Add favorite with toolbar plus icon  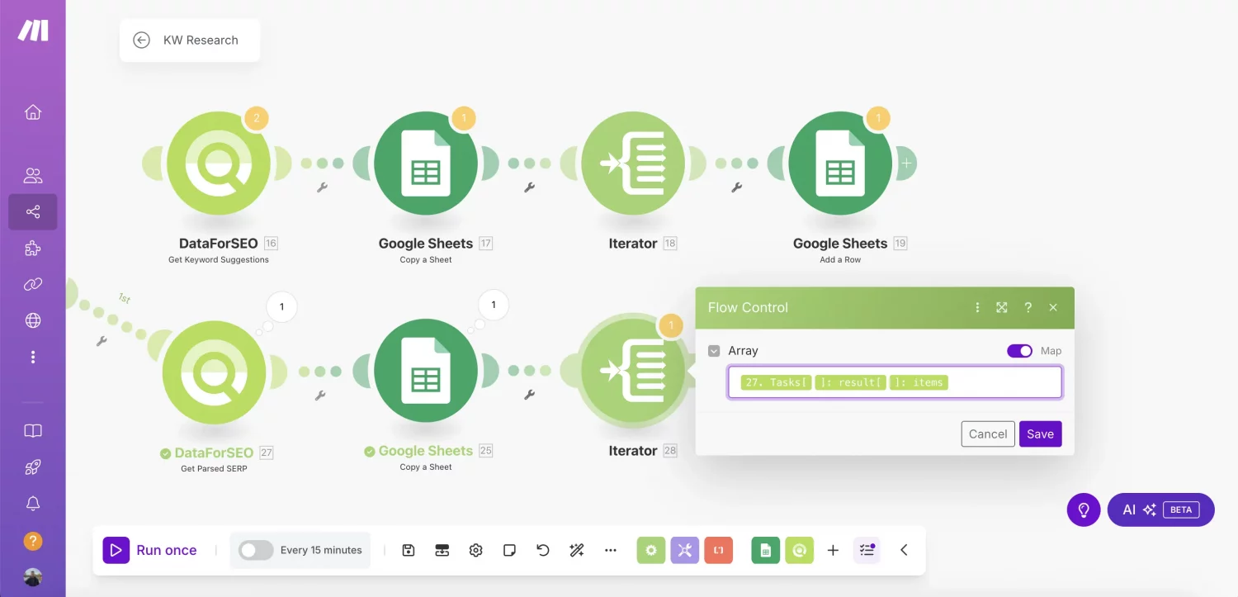click(833, 550)
